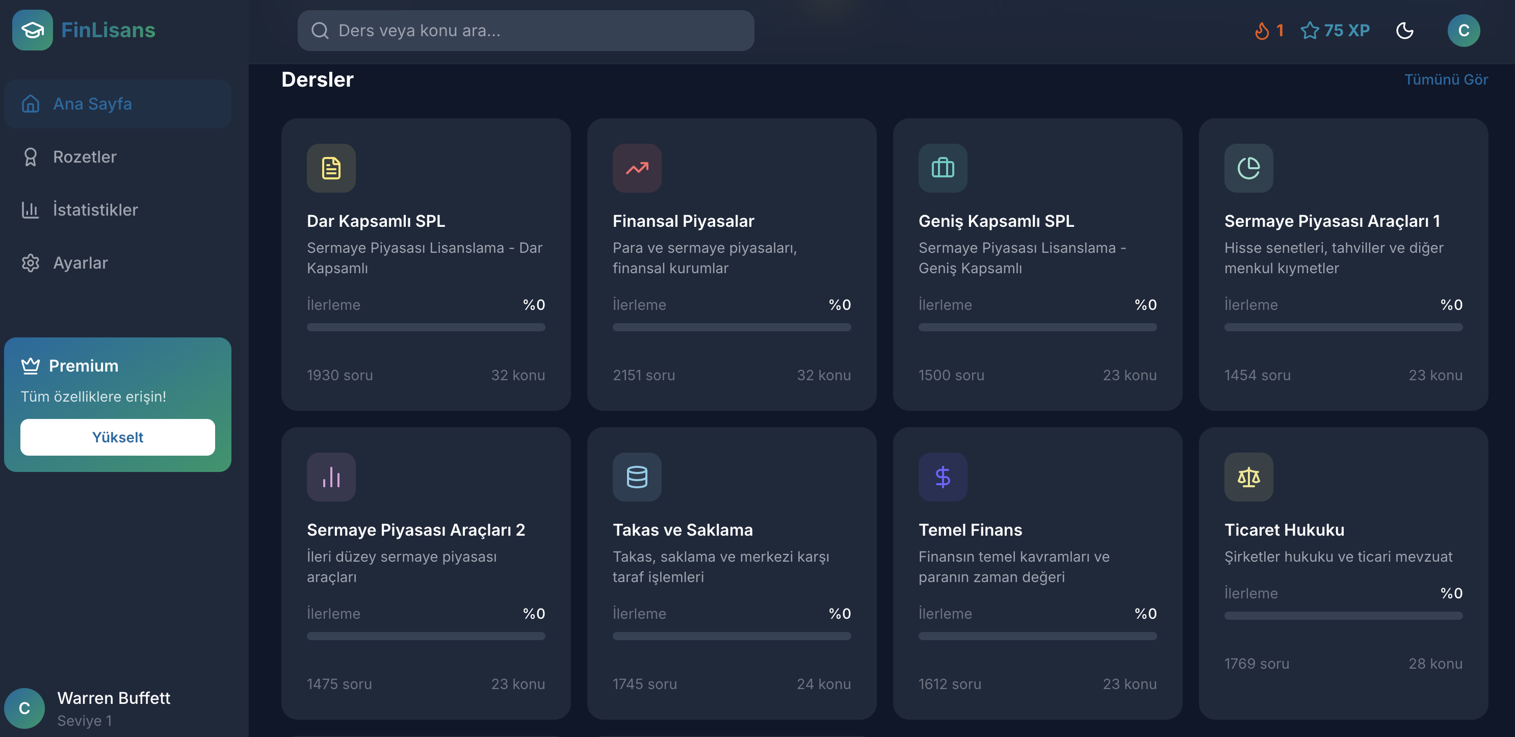Click the Dar Kapsamlı SPL document icon
This screenshot has width=1515, height=737.
point(331,168)
